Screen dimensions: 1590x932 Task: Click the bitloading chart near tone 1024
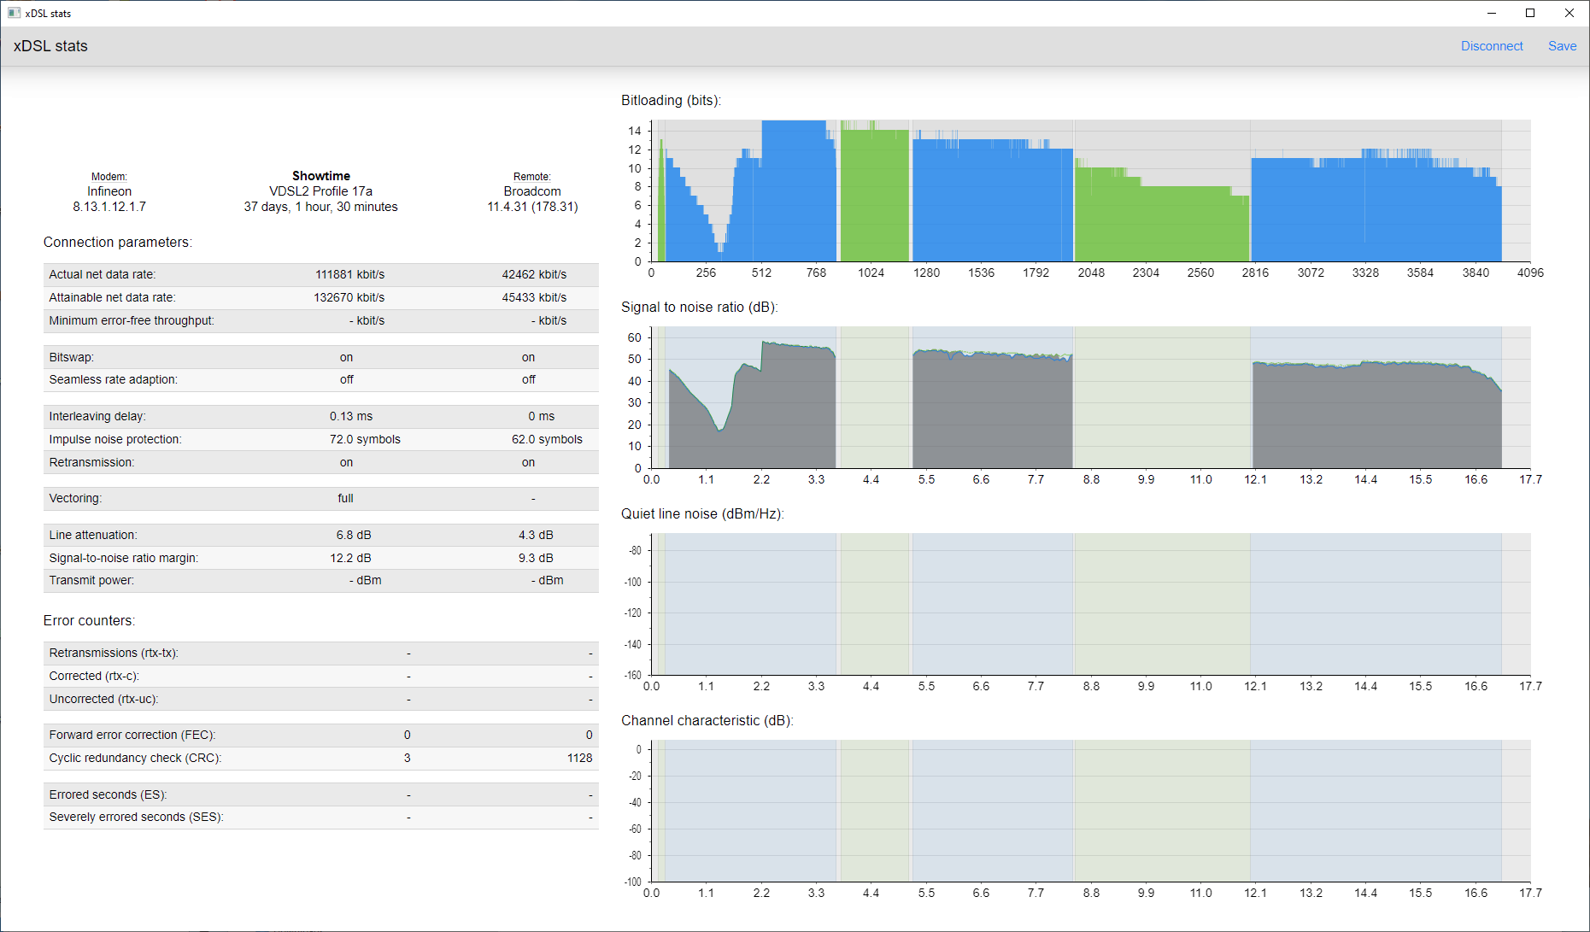tap(871, 196)
